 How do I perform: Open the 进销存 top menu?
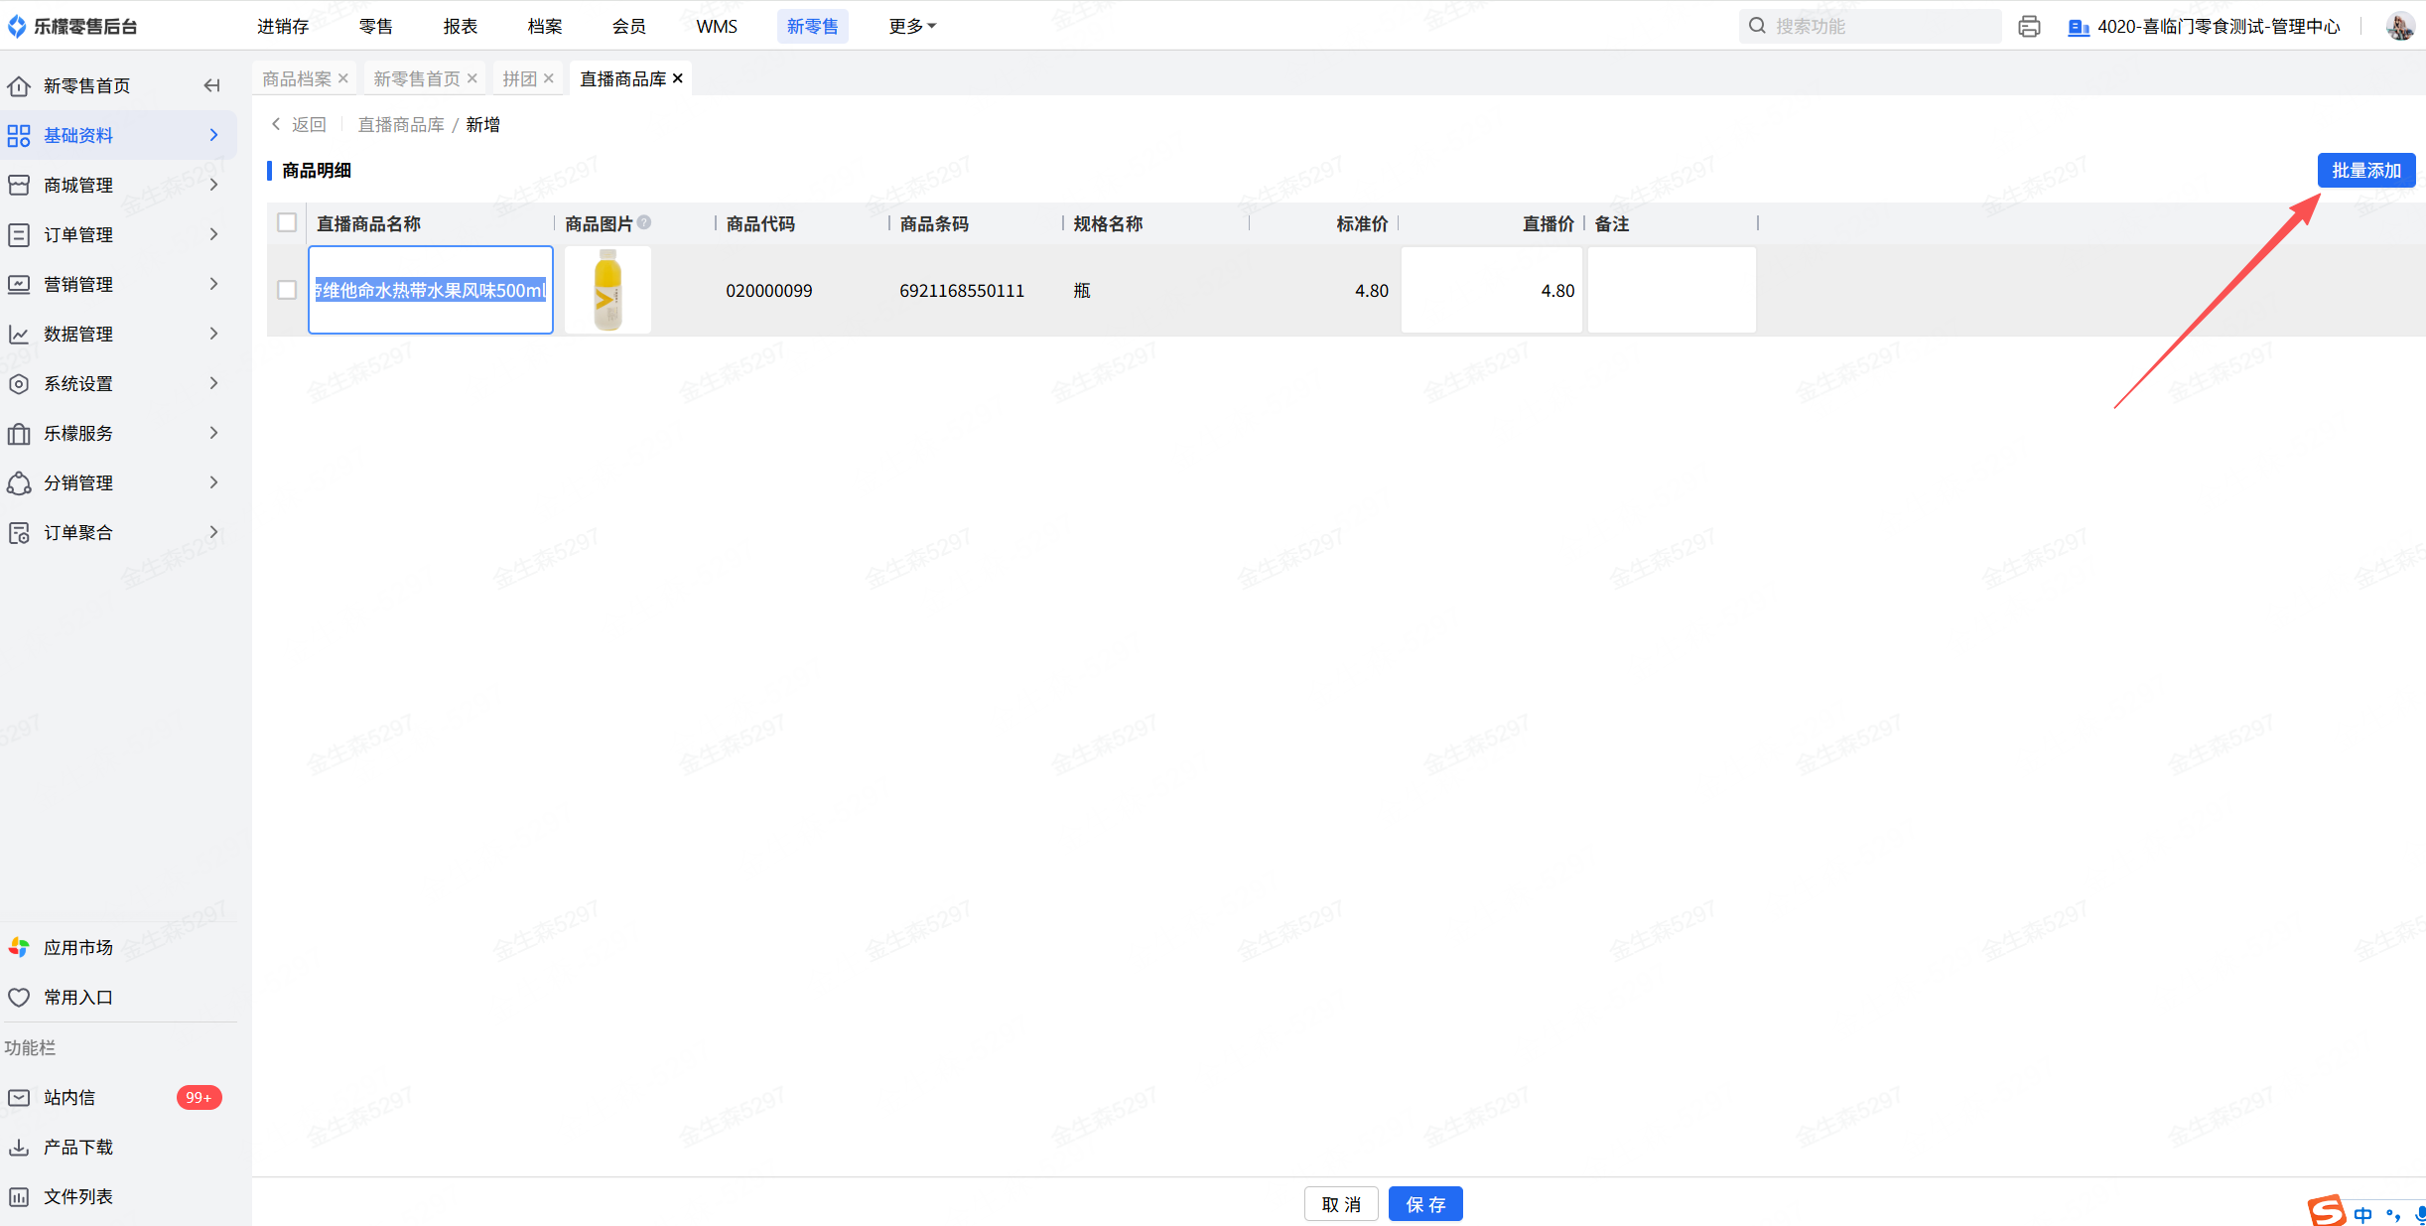pos(283,27)
